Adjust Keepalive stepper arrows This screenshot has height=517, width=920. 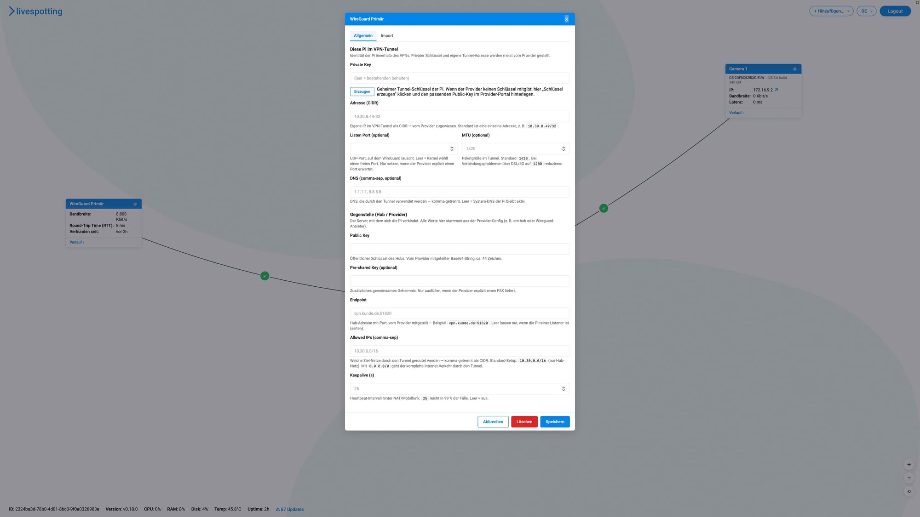563,389
